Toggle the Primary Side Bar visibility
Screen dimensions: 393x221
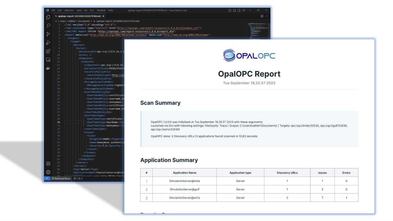(x=230, y=10)
